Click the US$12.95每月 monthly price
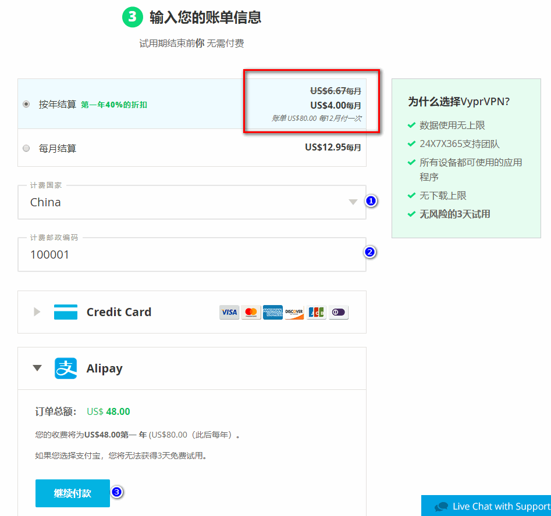This screenshot has width=551, height=516. [x=333, y=148]
